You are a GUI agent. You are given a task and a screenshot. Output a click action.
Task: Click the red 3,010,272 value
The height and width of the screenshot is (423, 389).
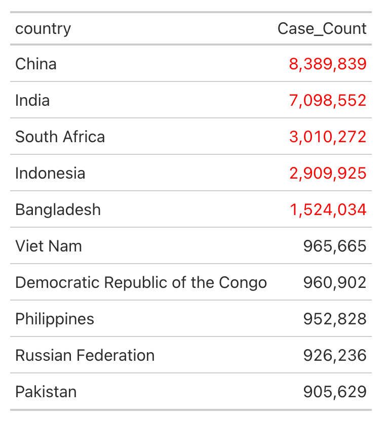click(328, 137)
